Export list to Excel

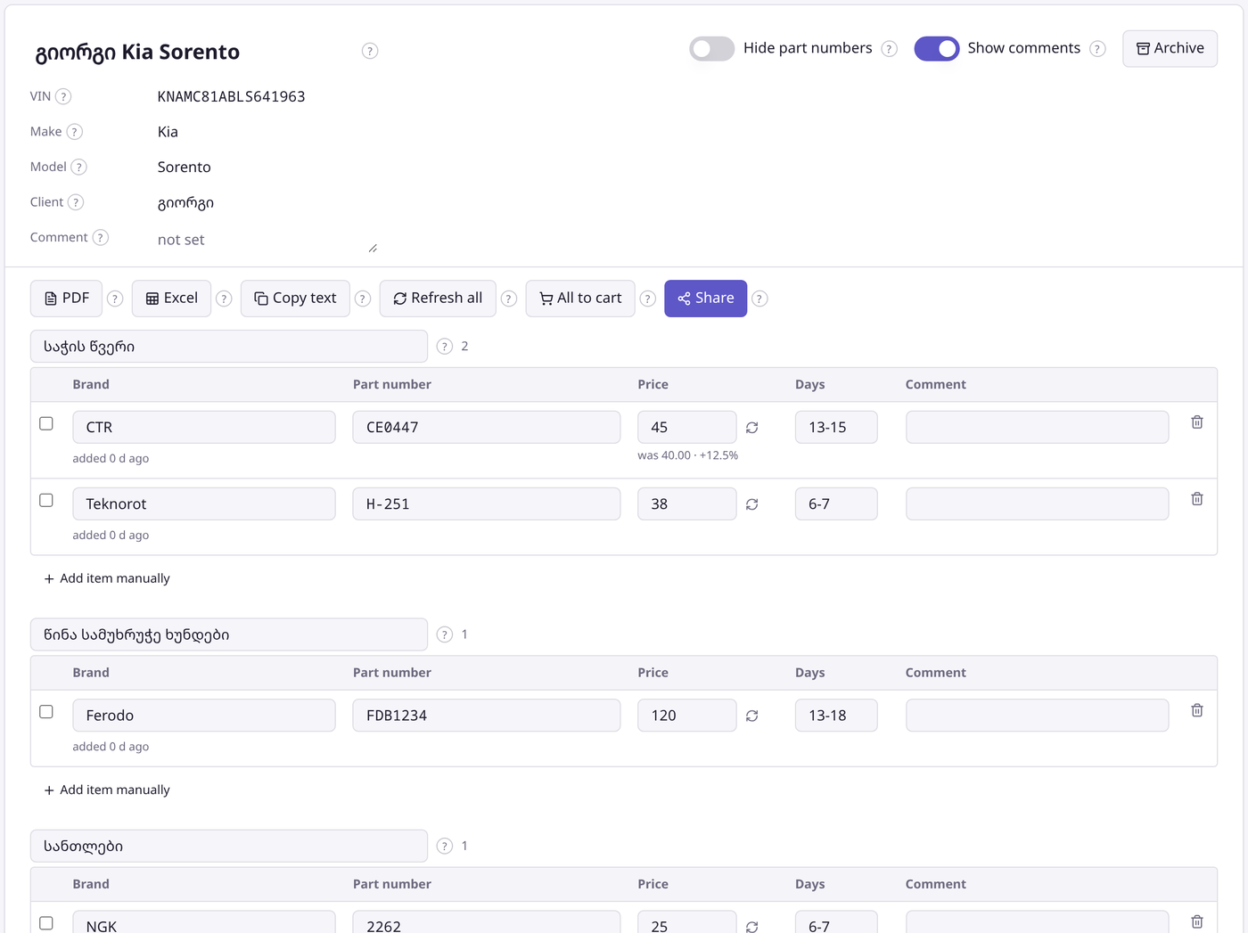pyautogui.click(x=171, y=299)
